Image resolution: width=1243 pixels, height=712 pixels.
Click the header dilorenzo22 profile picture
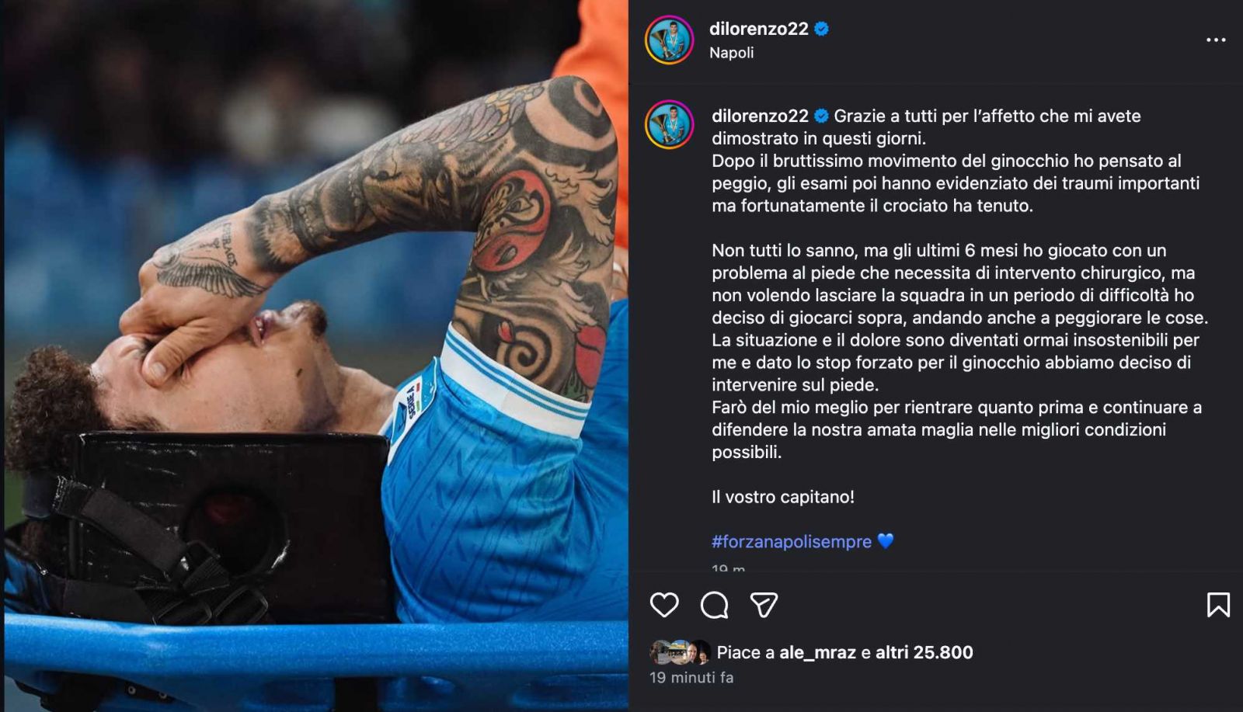click(669, 40)
